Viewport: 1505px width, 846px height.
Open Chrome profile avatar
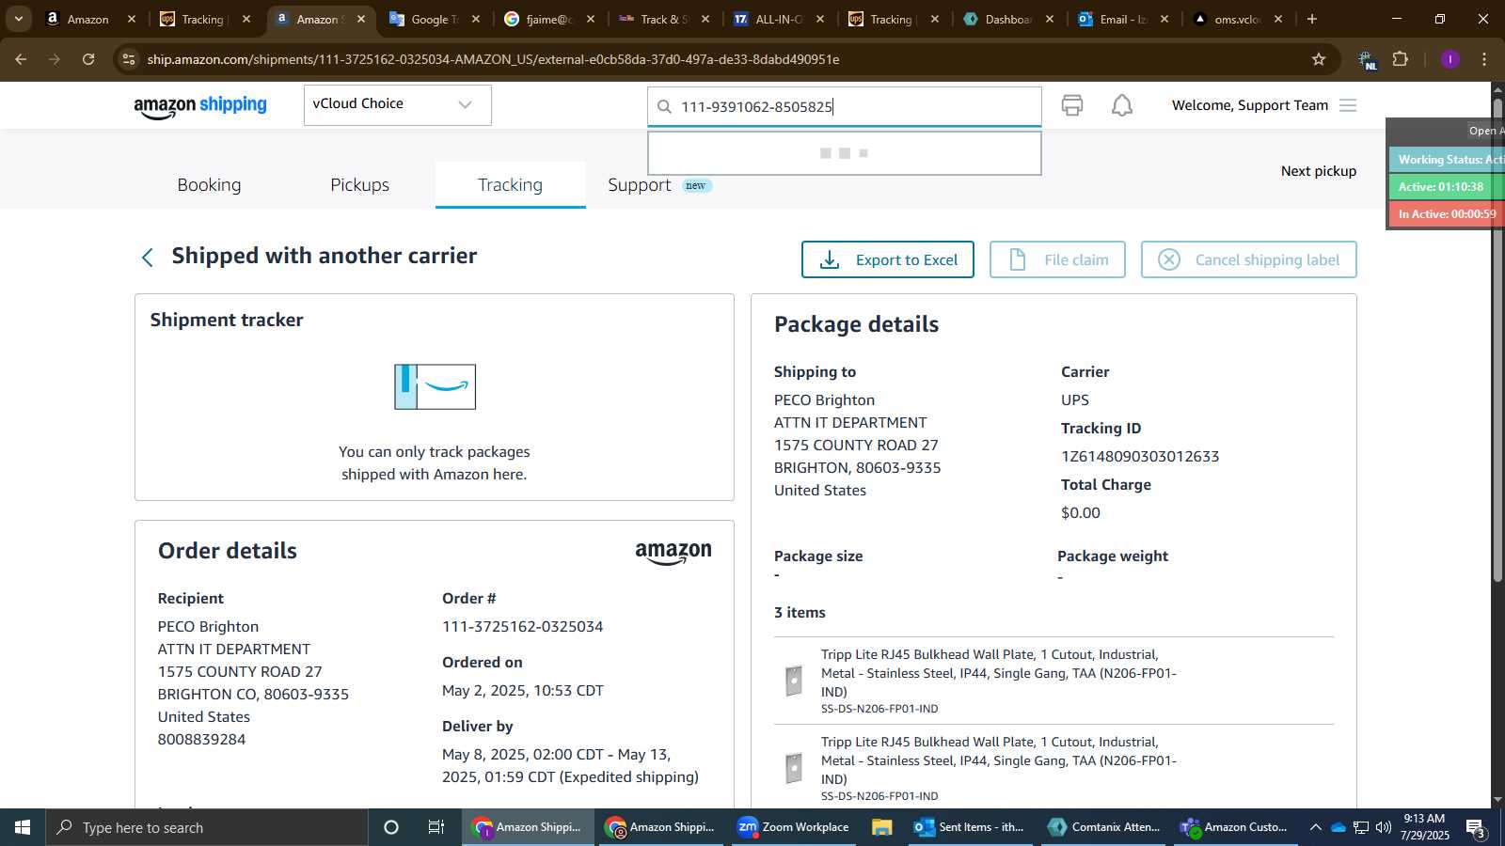1450,59
